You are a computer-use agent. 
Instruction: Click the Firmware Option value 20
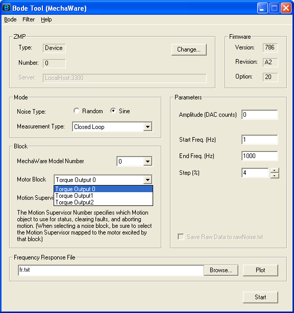pos(270,77)
